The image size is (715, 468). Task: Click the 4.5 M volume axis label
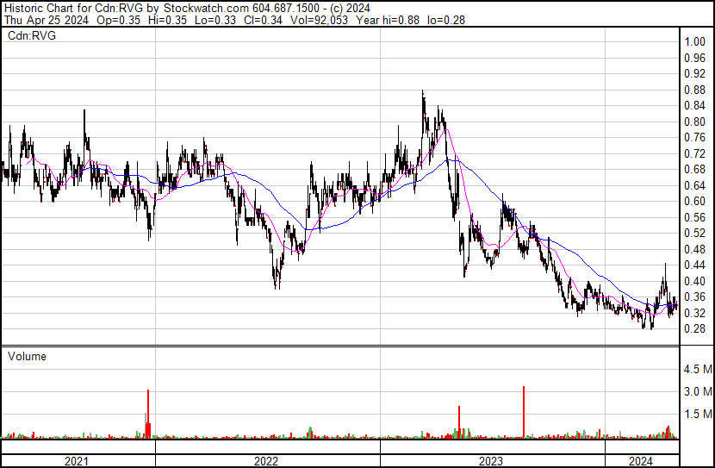click(x=698, y=369)
